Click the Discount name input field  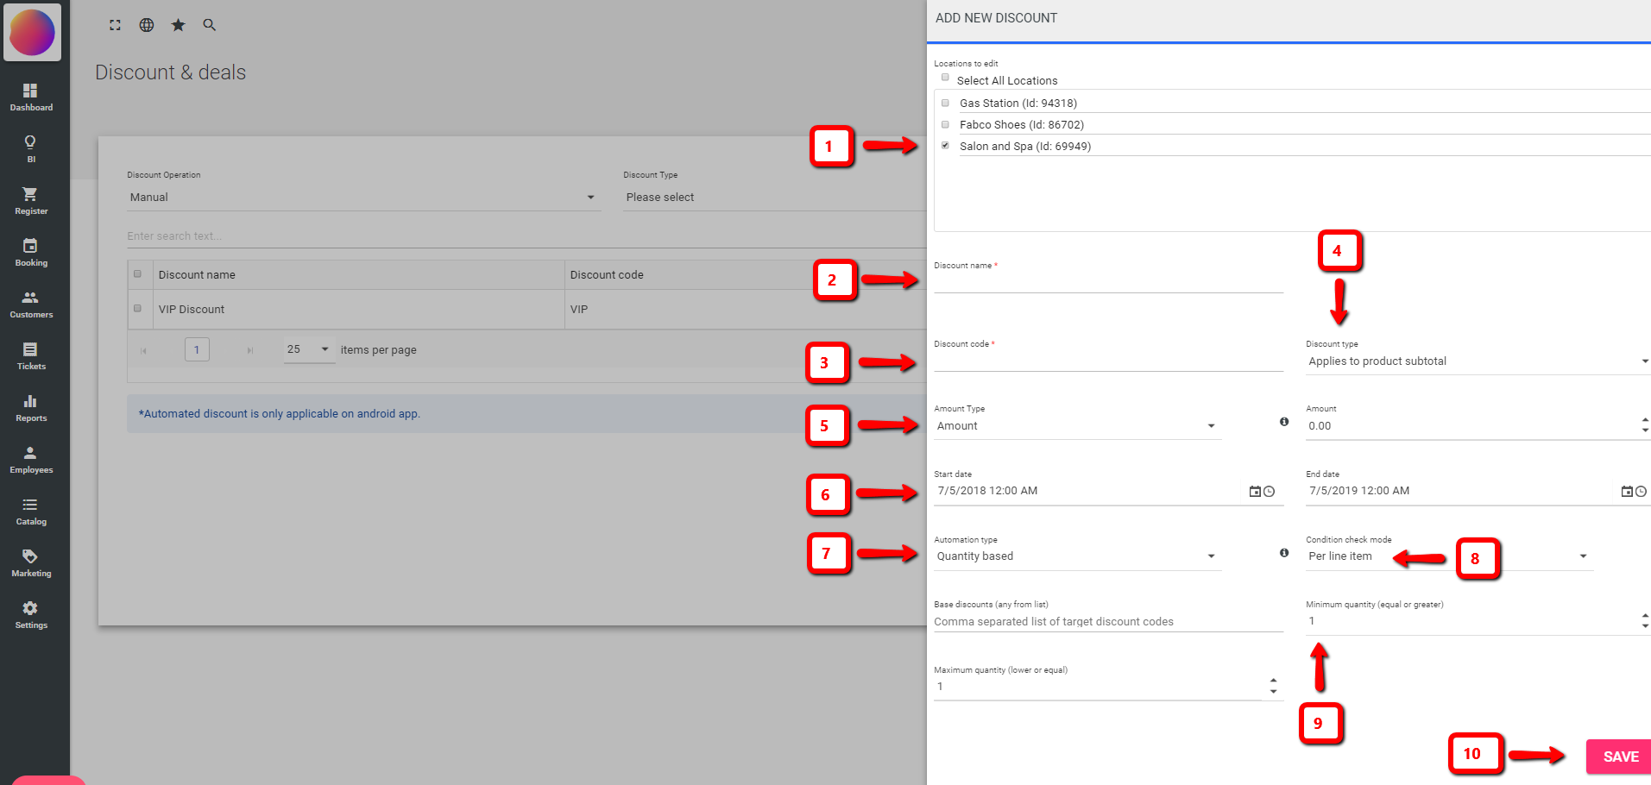click(1108, 282)
